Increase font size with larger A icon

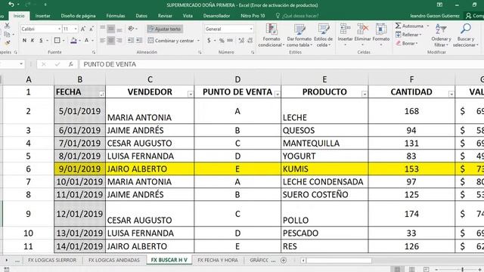(83, 29)
